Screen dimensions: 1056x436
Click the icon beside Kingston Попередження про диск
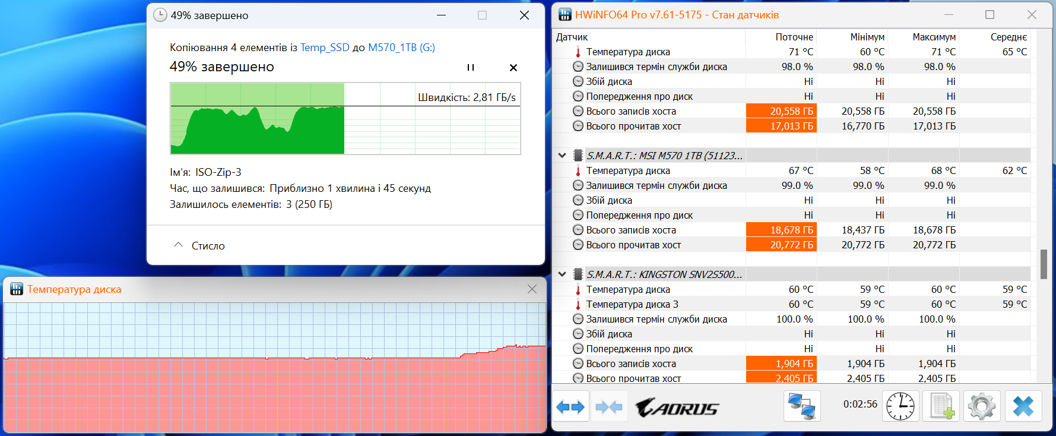click(578, 349)
